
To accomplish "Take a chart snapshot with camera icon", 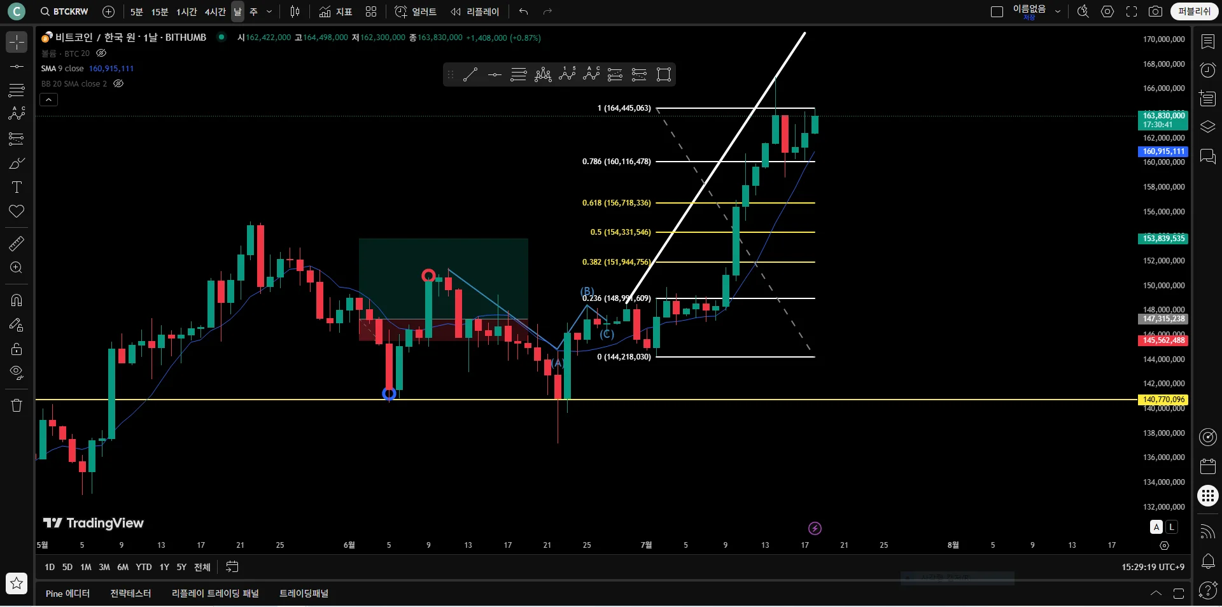I will click(1155, 11).
